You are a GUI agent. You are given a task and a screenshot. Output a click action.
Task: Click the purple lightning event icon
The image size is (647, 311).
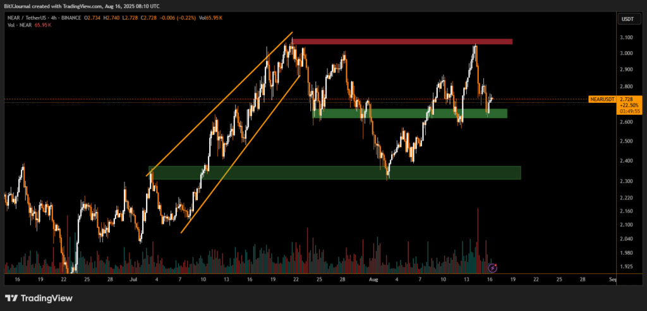click(492, 268)
